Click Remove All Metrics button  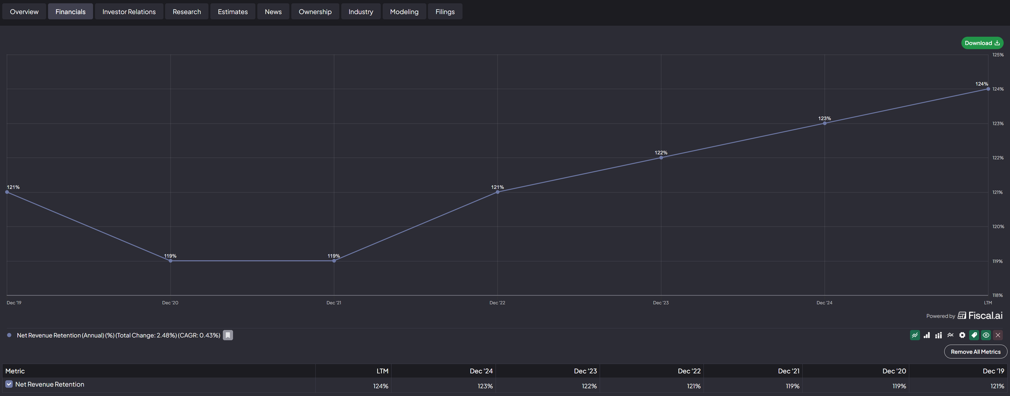pos(975,352)
